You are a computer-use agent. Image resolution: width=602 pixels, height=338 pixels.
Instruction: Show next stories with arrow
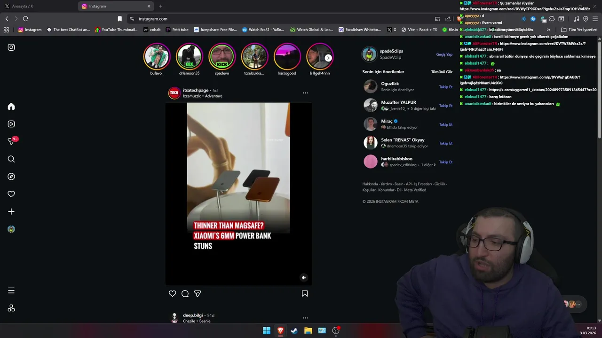328,58
